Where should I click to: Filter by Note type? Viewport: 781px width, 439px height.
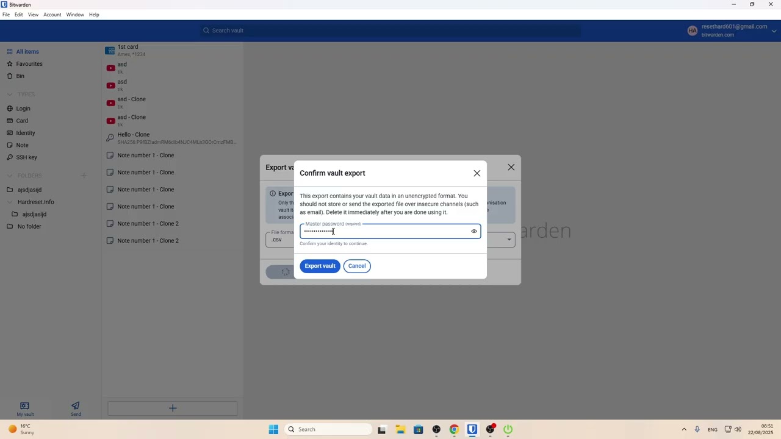click(x=22, y=145)
